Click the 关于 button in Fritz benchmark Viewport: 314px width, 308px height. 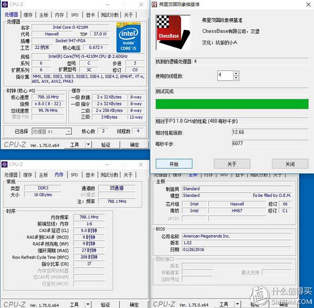point(232,164)
